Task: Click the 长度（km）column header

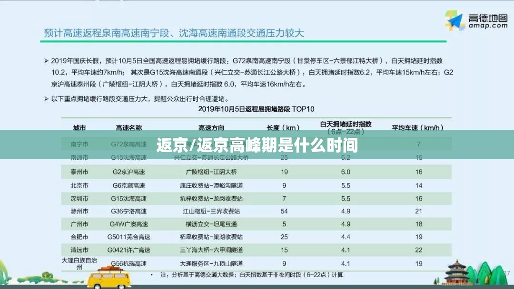Action: point(284,128)
